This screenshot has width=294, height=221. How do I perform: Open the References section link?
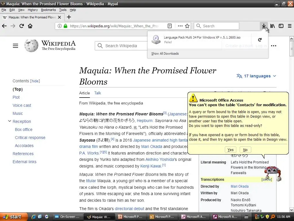(23, 154)
